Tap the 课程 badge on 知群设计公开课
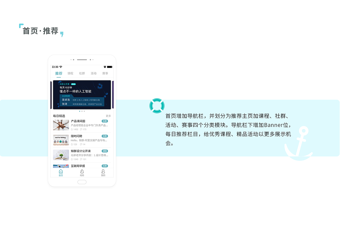Screen dimensions: 340x242 click(x=105, y=151)
